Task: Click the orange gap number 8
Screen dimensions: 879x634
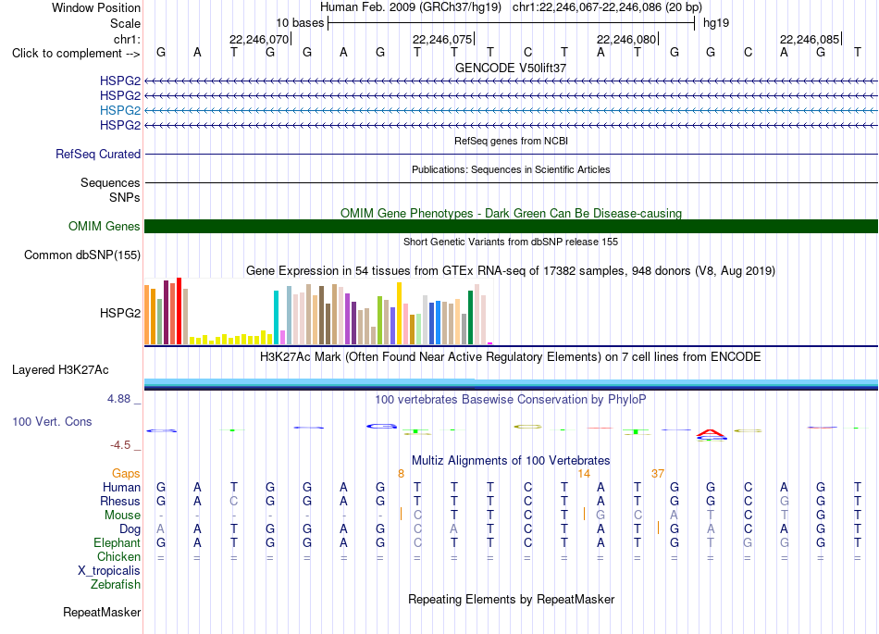Action: click(x=401, y=474)
